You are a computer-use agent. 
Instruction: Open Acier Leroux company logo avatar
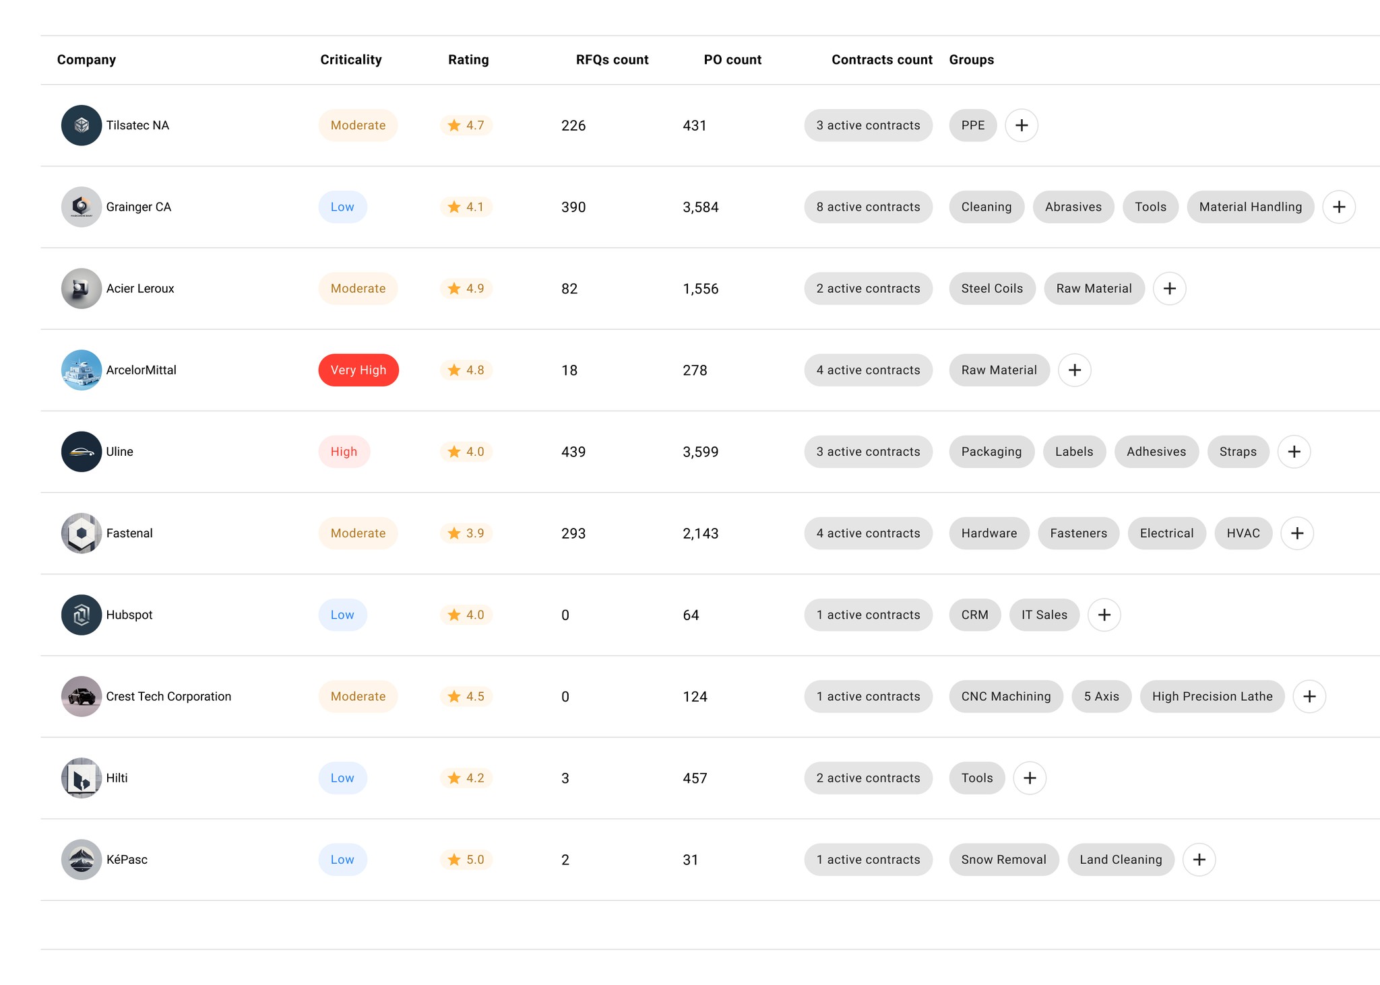[x=82, y=288]
